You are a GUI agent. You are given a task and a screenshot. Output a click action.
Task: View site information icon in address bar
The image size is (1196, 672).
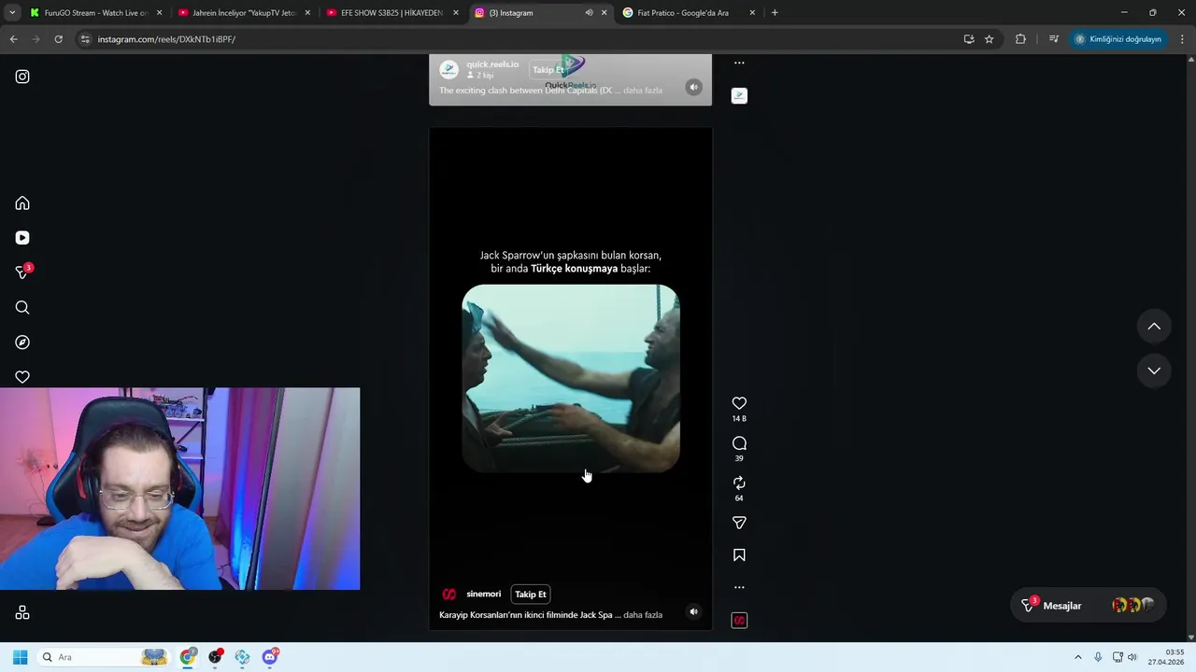pos(85,39)
